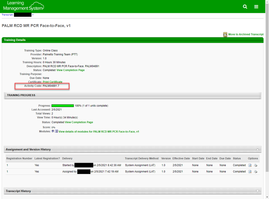
Task: Click Latest Registration Yes in the Started by row
Action: coord(37,165)
